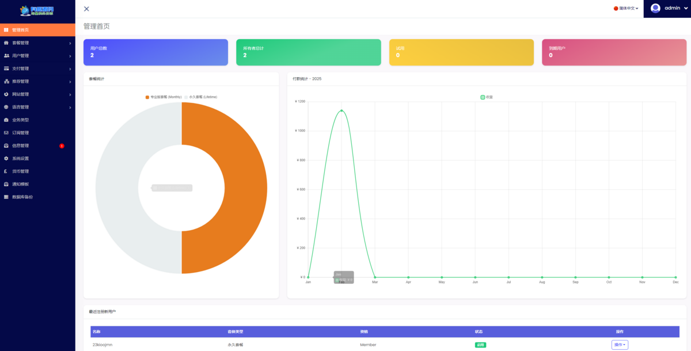Click the 业务类型 briefcase icon

[6, 120]
